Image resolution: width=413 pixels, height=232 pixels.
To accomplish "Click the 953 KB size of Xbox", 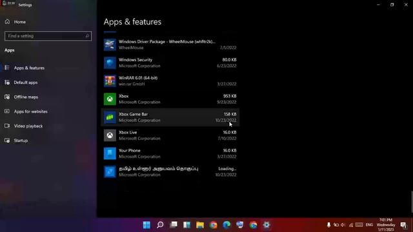I will [x=230, y=96].
